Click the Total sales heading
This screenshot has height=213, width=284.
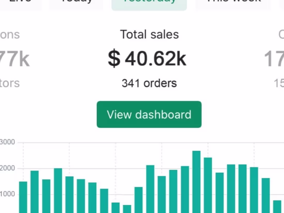pos(149,35)
